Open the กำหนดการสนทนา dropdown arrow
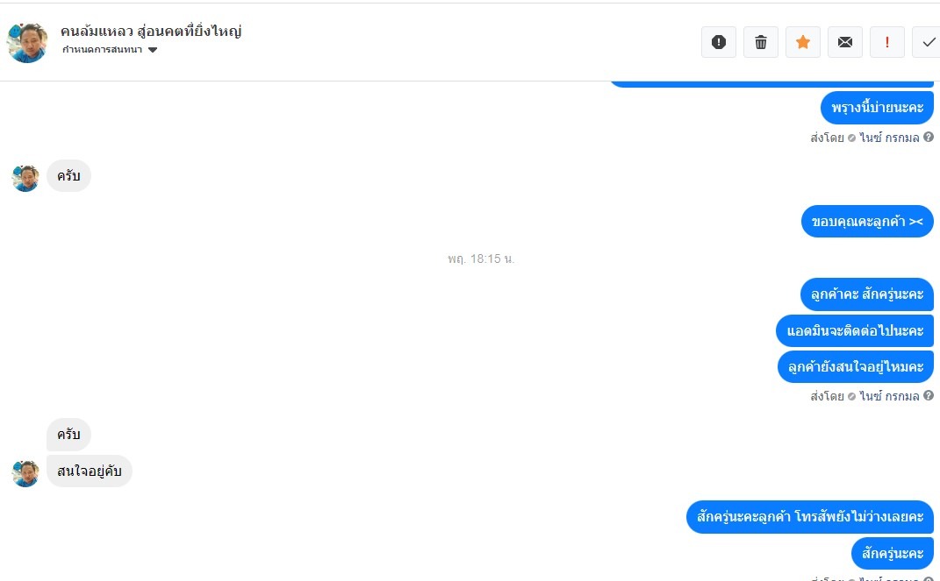 pos(152,50)
